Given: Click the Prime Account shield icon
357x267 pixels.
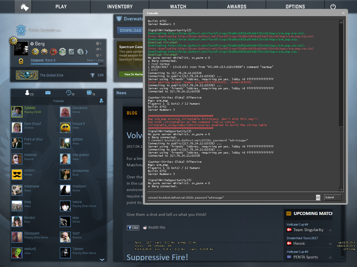Looking at the screenshot, I should tap(21, 30).
